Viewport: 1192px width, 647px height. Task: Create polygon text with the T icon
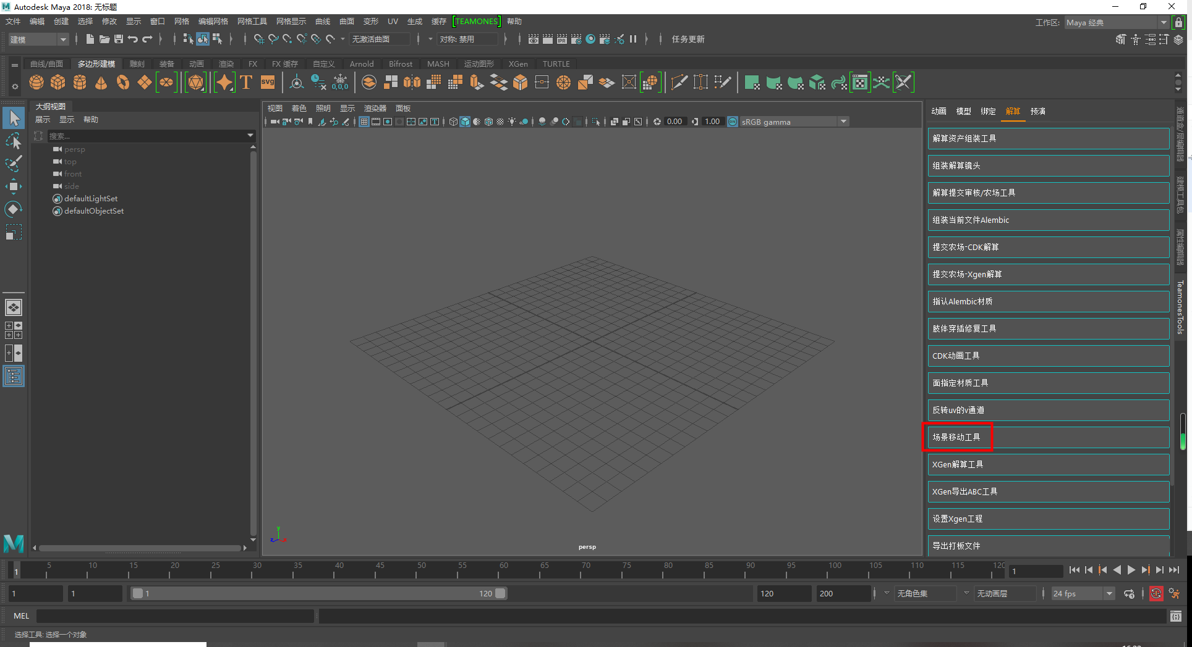point(246,82)
